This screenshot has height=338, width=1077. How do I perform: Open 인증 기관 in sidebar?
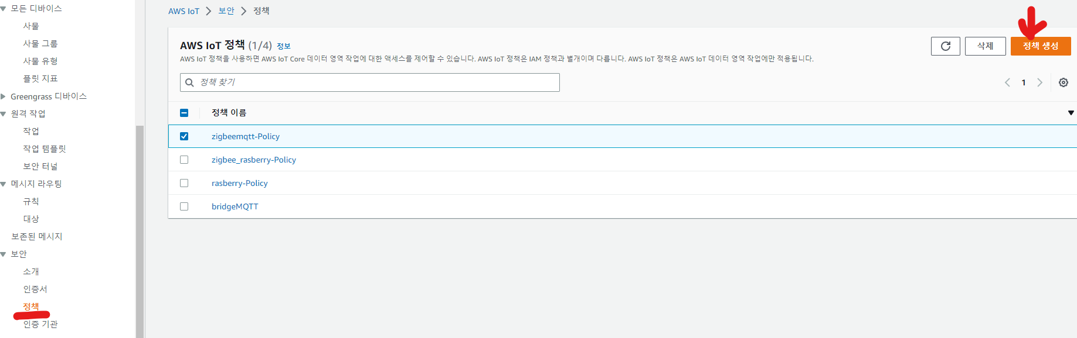(x=40, y=325)
